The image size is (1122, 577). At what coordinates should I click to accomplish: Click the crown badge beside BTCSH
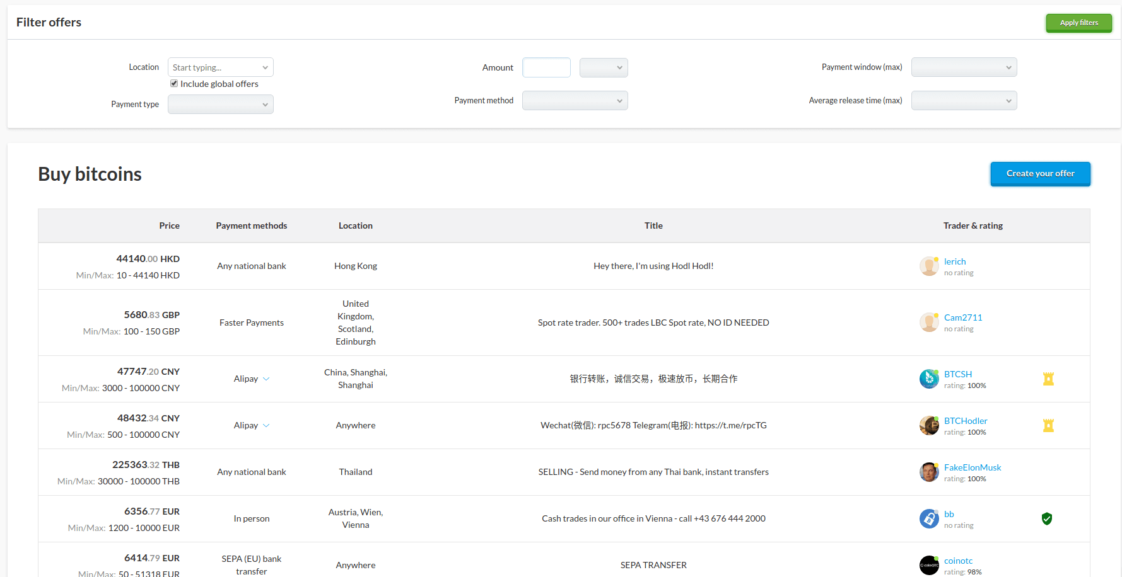click(x=1048, y=379)
